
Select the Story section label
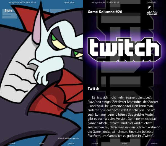(8, 10)
